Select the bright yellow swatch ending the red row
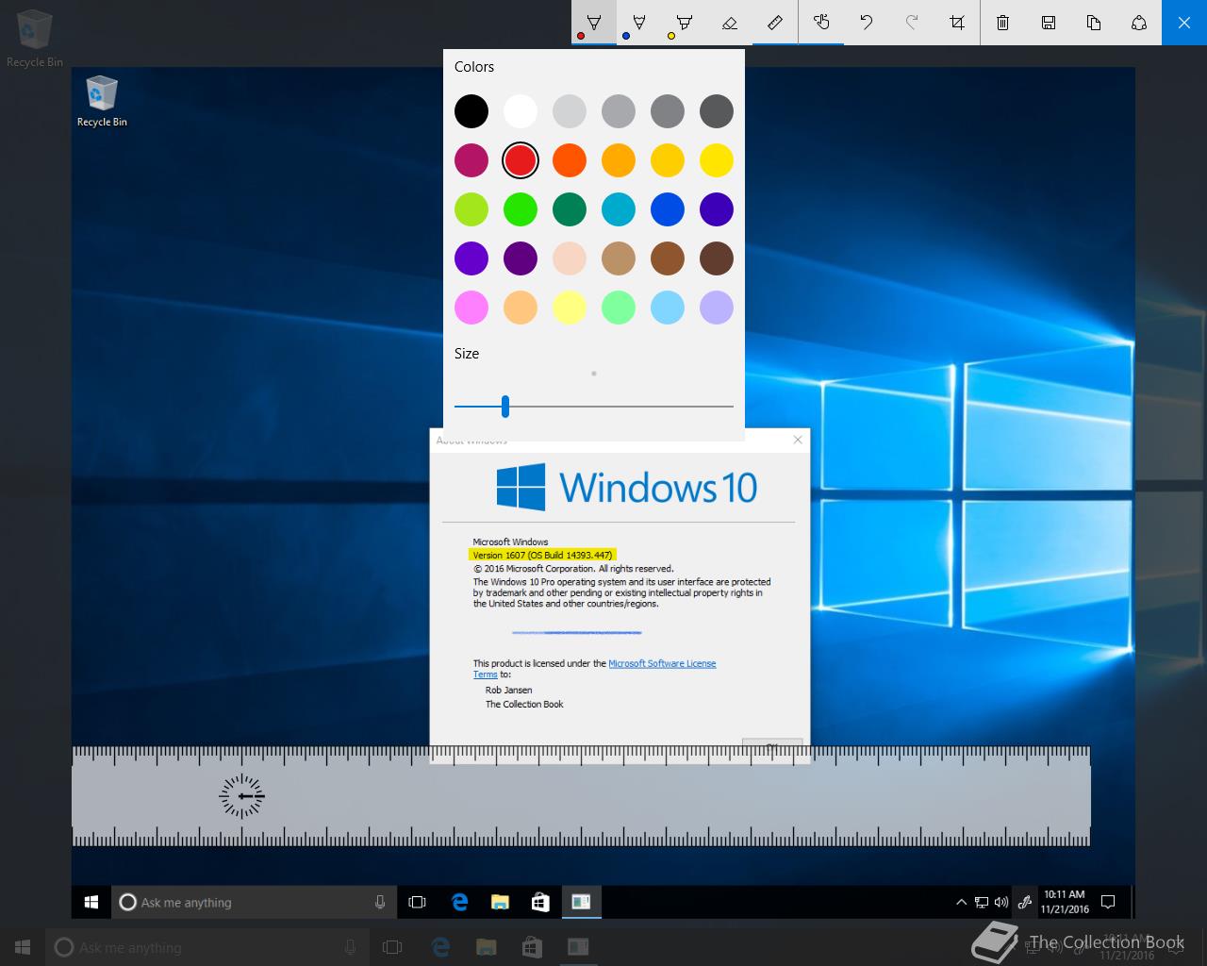This screenshot has height=966, width=1207. click(717, 160)
